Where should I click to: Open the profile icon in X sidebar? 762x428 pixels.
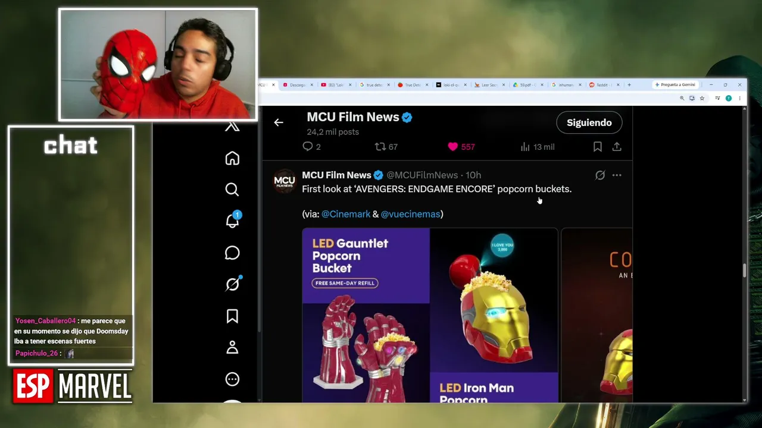pos(232,348)
